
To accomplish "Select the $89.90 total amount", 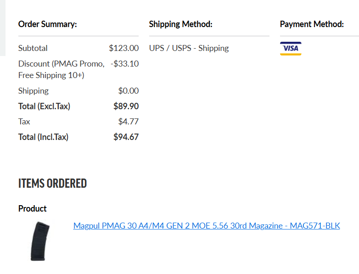I will tap(126, 106).
